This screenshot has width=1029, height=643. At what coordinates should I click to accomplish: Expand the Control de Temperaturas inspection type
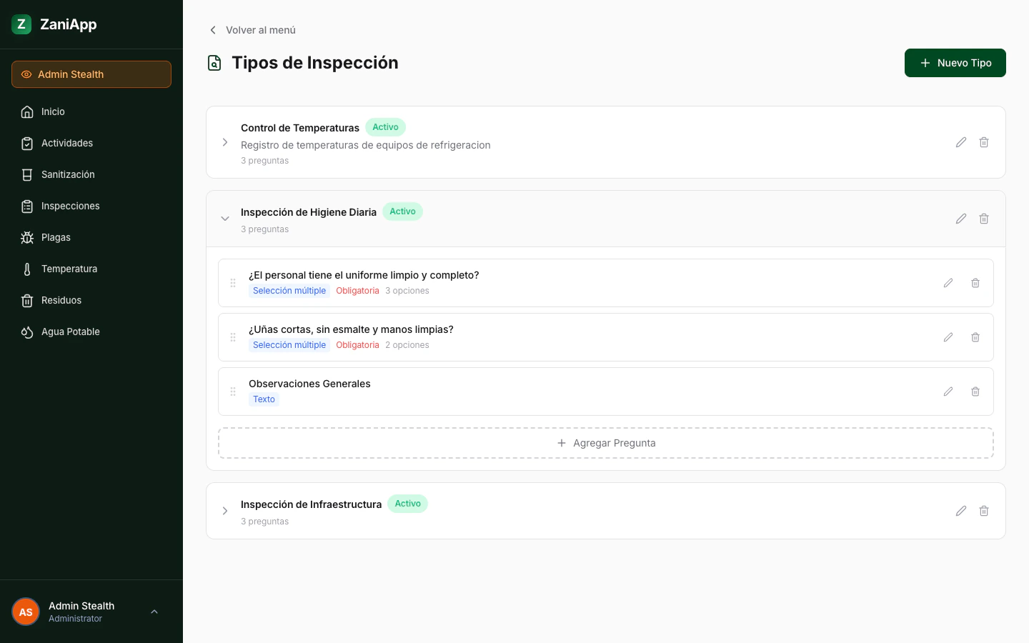[225, 142]
